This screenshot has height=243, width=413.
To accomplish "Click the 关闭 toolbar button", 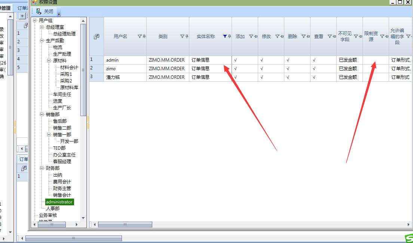I will 45,12.
